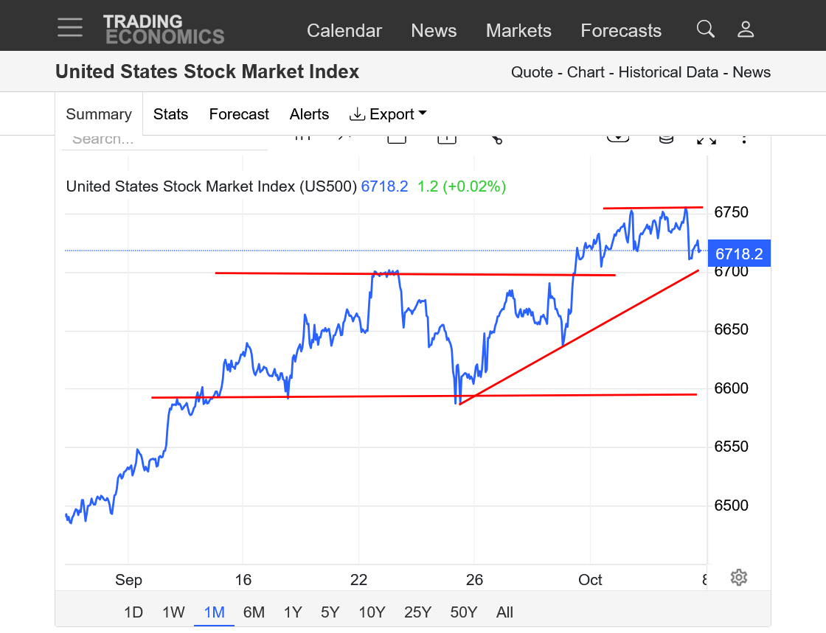Open the hamburger navigation menu
Image resolution: width=826 pixels, height=633 pixels.
(x=70, y=27)
